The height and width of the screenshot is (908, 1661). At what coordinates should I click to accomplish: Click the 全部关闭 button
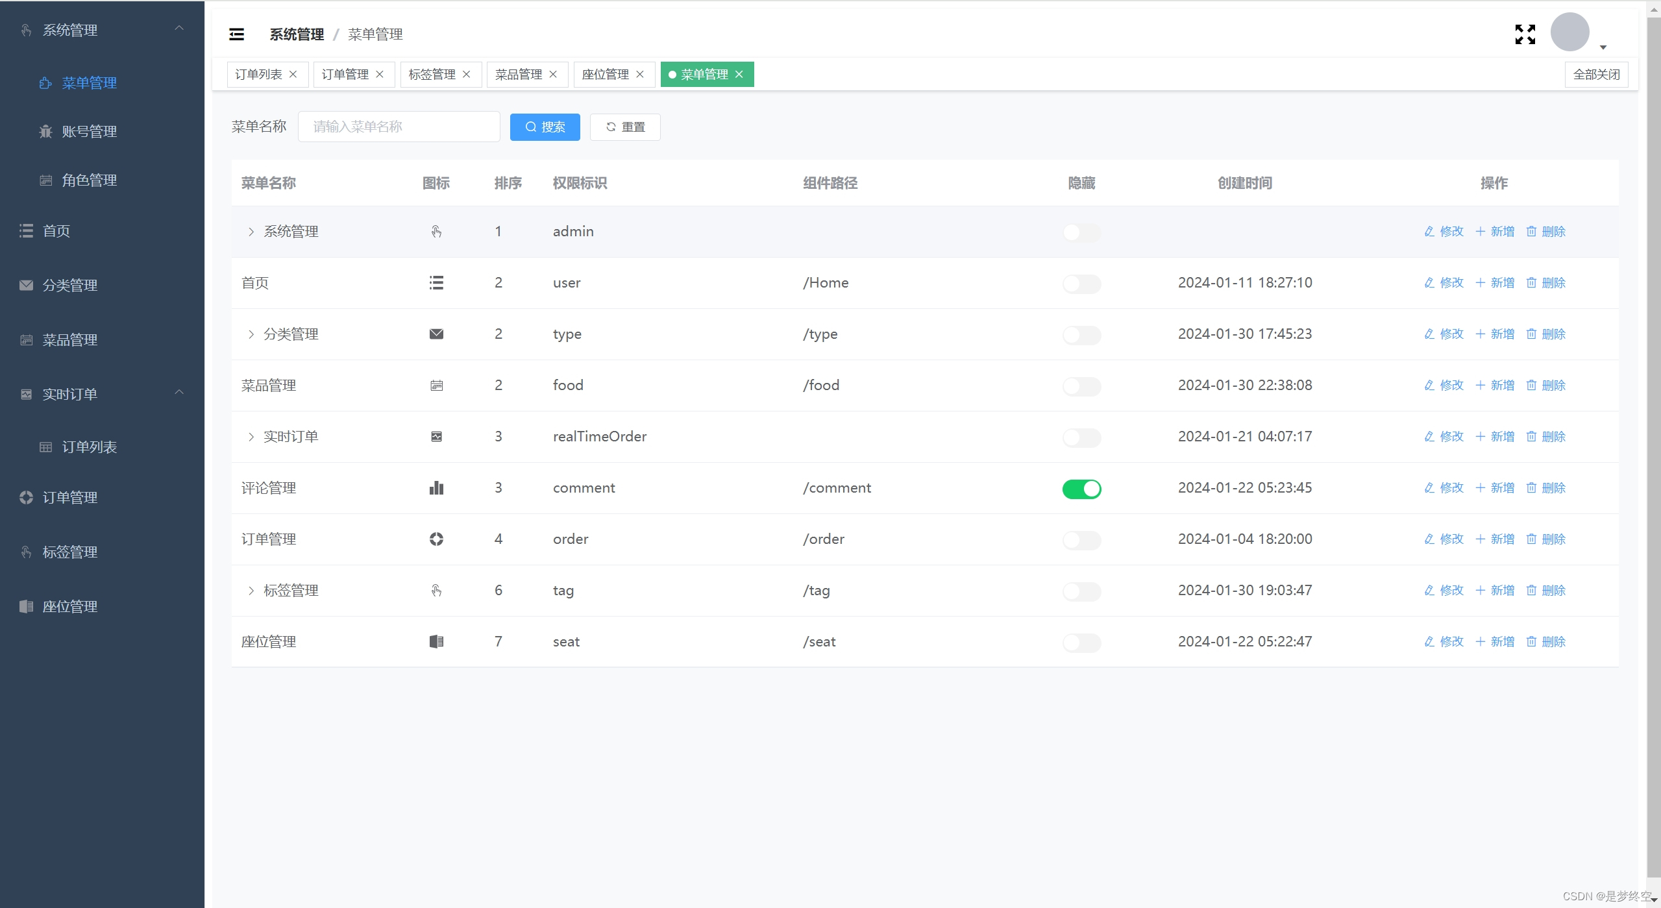[1596, 75]
